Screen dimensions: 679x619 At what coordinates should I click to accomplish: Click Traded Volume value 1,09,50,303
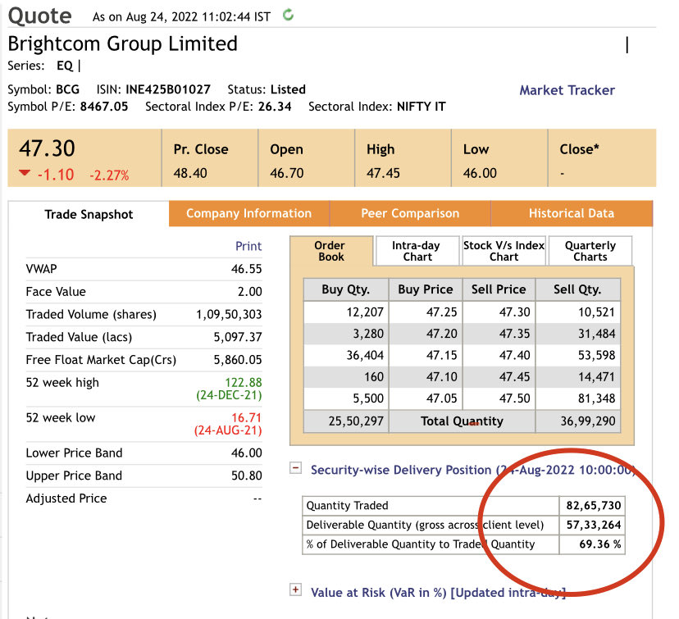click(x=229, y=314)
